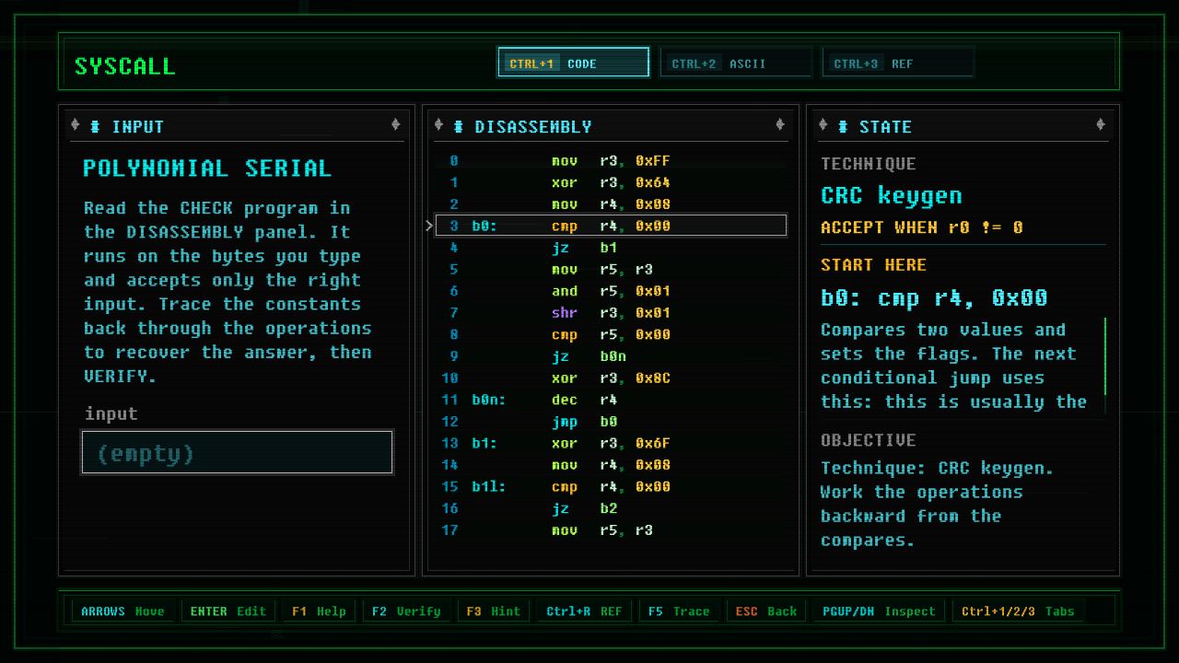Click the ARROWS Move shortcut
The image size is (1179, 663).
(x=123, y=611)
